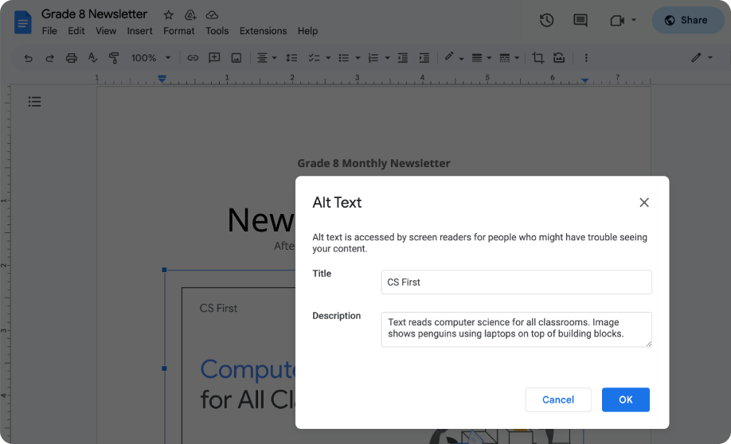Click the text alignment icon
Viewport: 731px width, 444px height.
pos(263,58)
